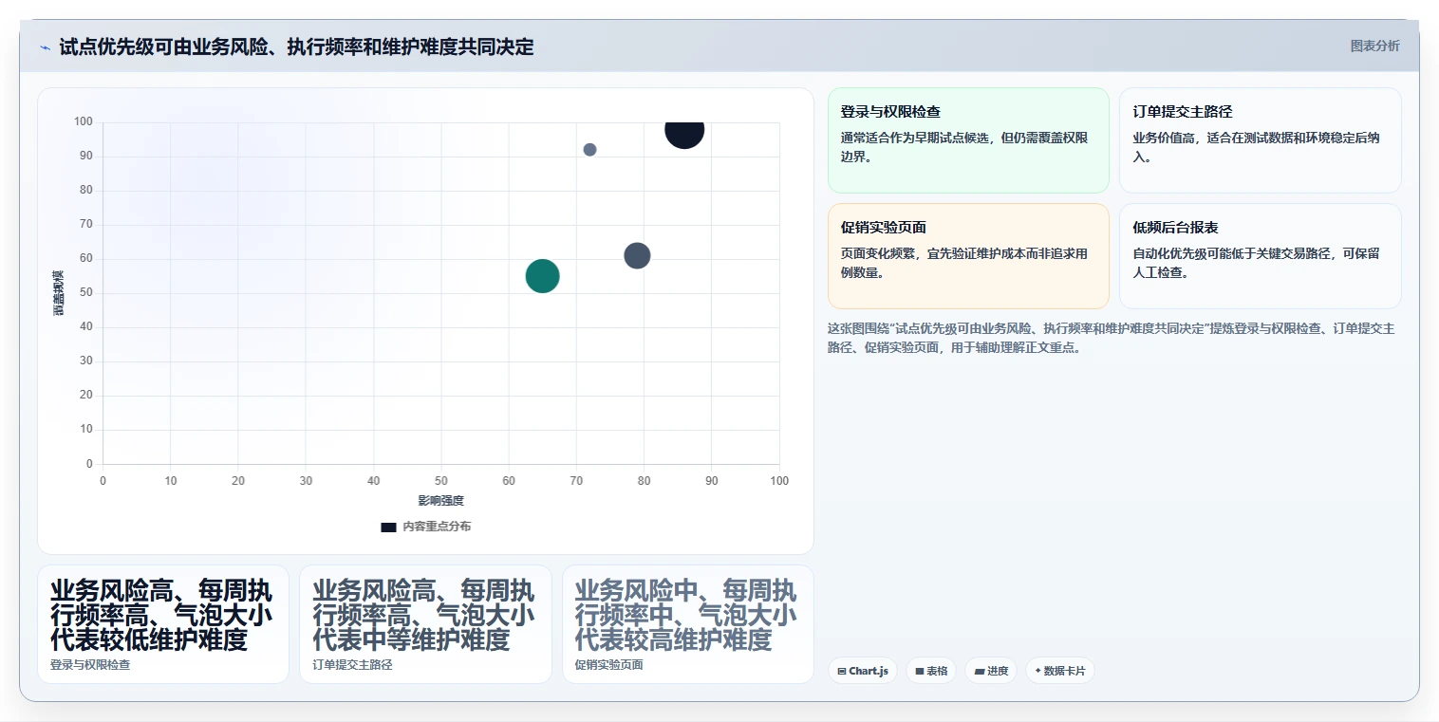Screen dimensions: 1439x722
Task: Open the 图表分析 label in the header
Action: (x=1374, y=46)
